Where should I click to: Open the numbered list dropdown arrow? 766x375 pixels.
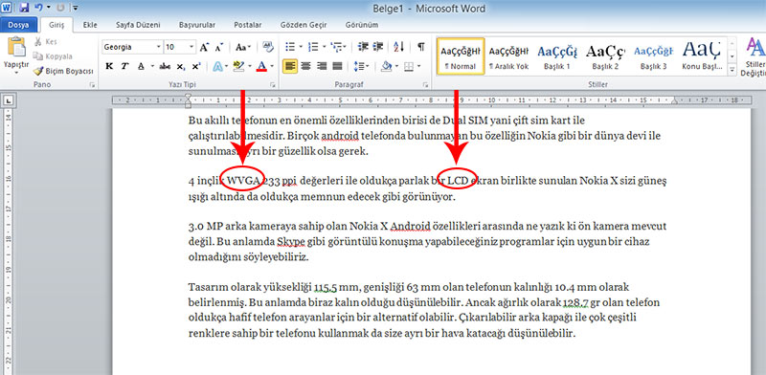click(324, 47)
